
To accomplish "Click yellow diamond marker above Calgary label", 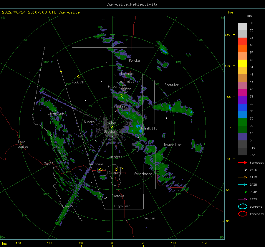I will coord(116,169).
